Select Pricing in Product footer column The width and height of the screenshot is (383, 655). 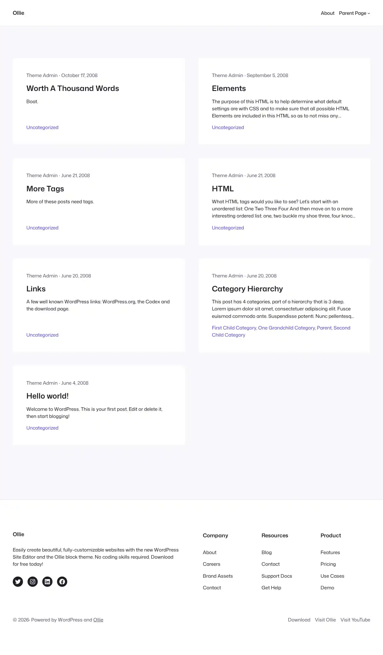[x=328, y=564]
